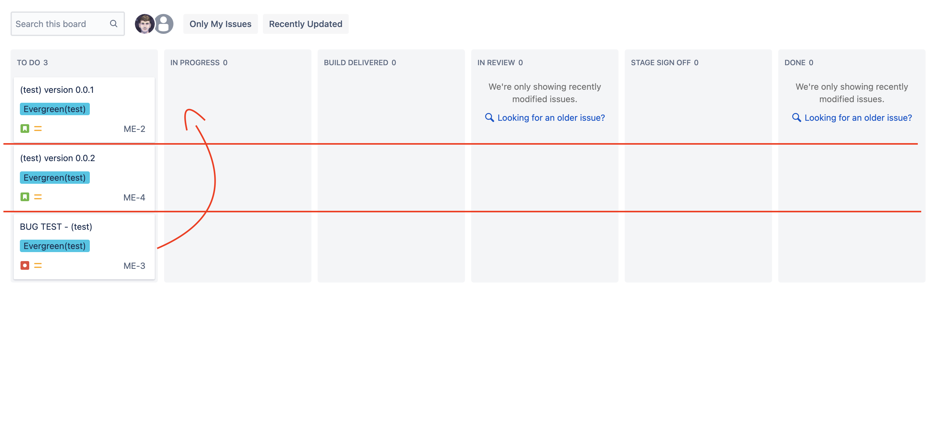Select the photo avatar of the first assignee
Viewport: 938px width, 434px height.
(145, 24)
